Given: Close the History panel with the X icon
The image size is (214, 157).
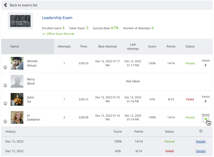Looking at the screenshot, I should [x=201, y=131].
